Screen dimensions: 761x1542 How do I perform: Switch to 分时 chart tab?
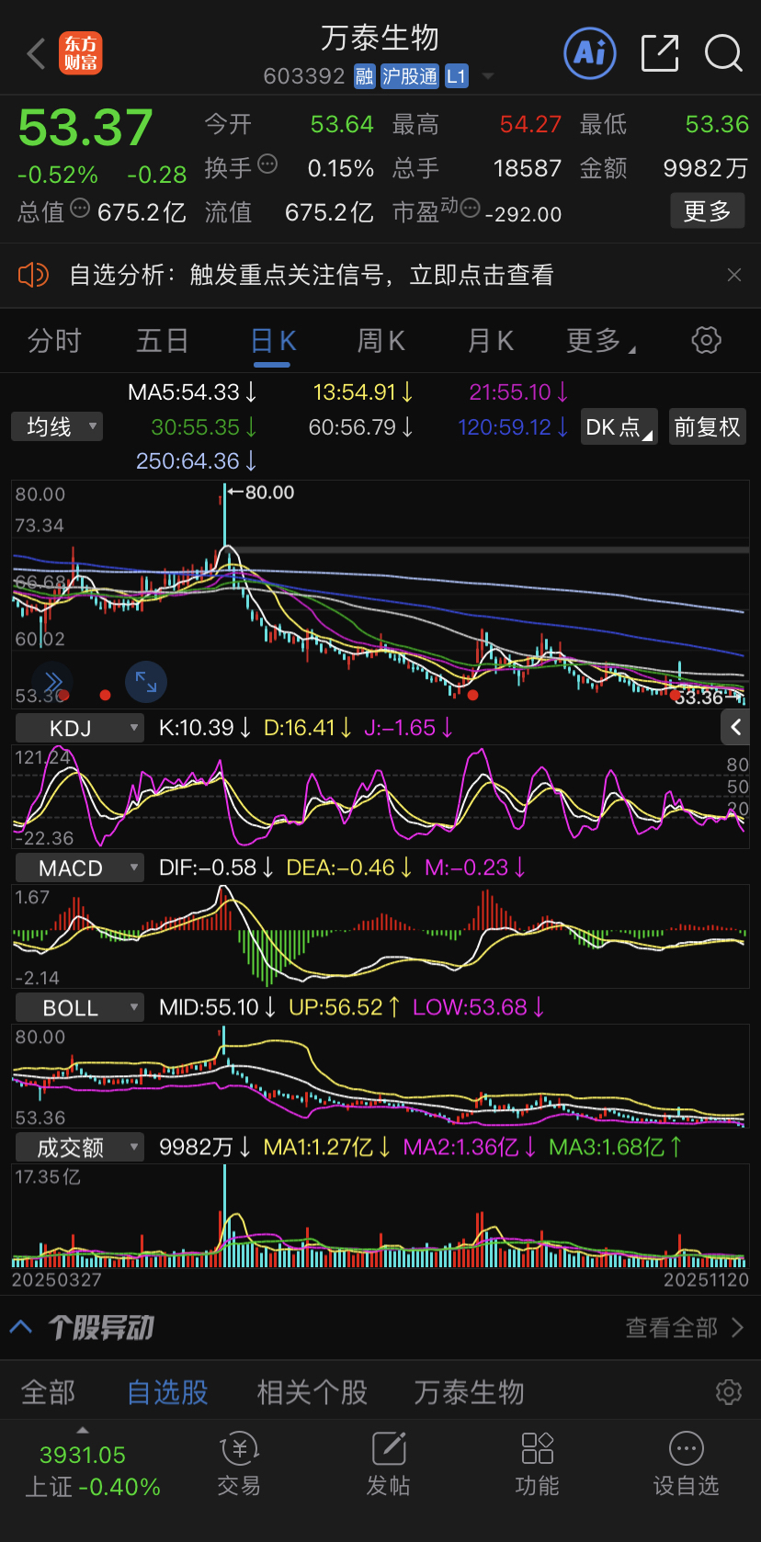coord(54,341)
